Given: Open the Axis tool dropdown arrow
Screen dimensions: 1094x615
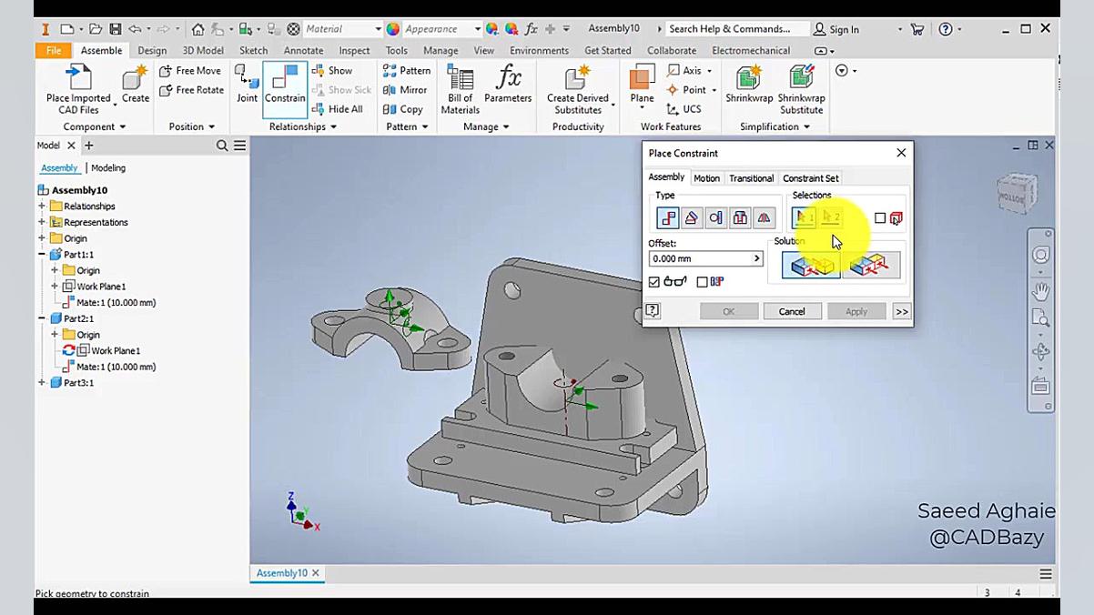Looking at the screenshot, I should (x=710, y=71).
